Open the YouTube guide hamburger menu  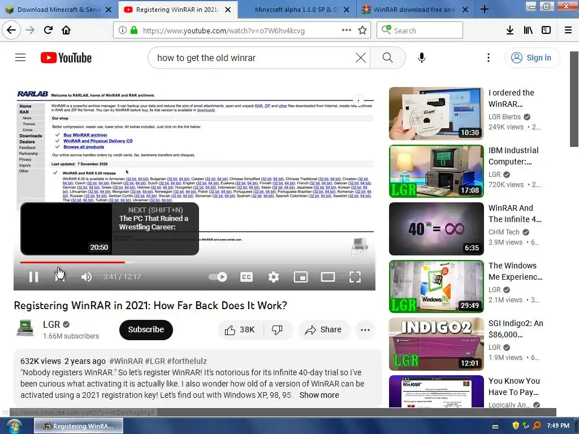point(20,58)
